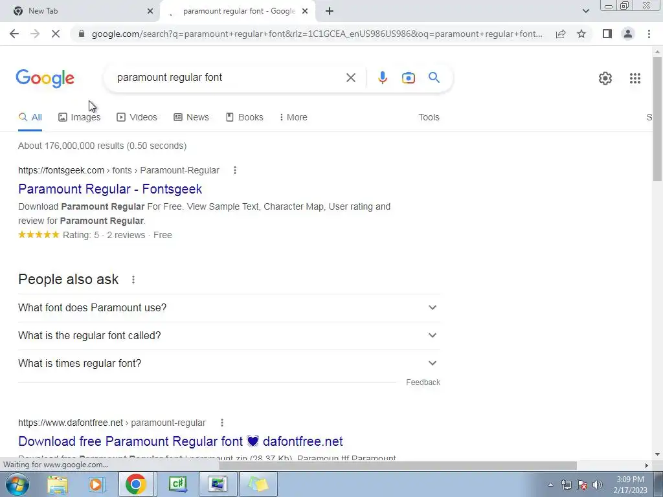Open volume control in system tray

click(597, 485)
